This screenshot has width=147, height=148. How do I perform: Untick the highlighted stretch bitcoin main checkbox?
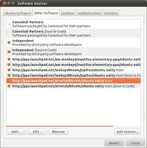9,81
